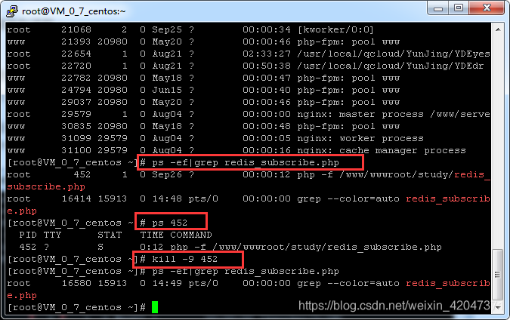Viewport: 510px width, 320px height.
Task: Click PID 16414 grep process row
Action: click(249, 198)
